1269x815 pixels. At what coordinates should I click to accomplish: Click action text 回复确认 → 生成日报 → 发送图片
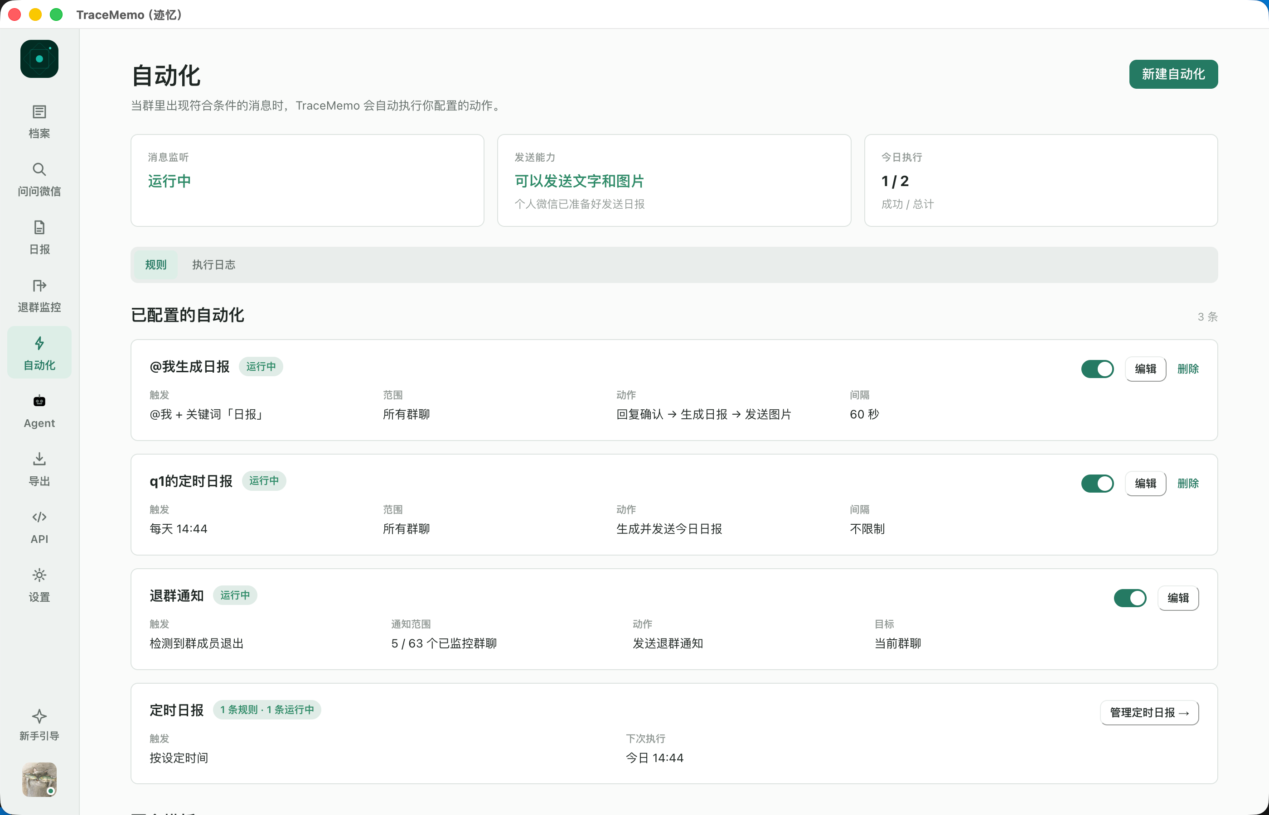(704, 414)
